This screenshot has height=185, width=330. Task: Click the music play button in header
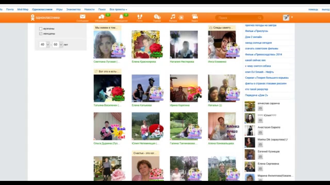pos(181,17)
